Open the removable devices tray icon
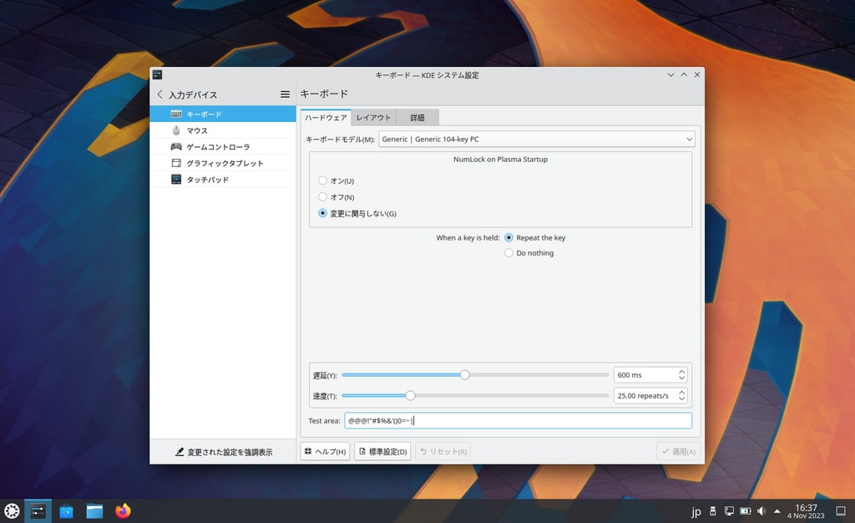This screenshot has height=523, width=855. coord(713,511)
